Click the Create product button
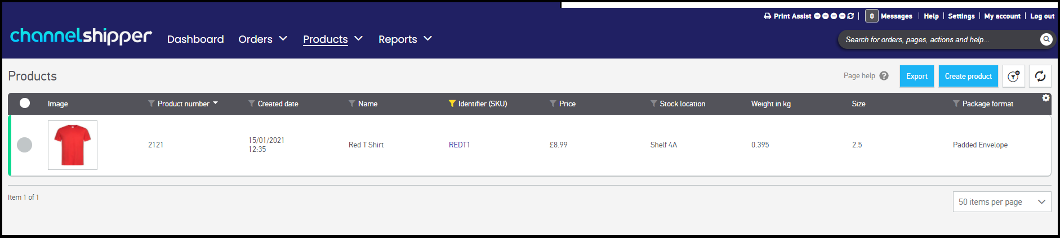 tap(968, 76)
